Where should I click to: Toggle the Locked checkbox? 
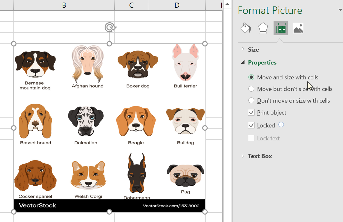click(x=251, y=125)
